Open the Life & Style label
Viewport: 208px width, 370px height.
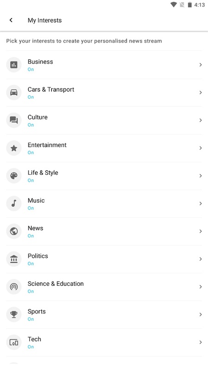point(43,173)
